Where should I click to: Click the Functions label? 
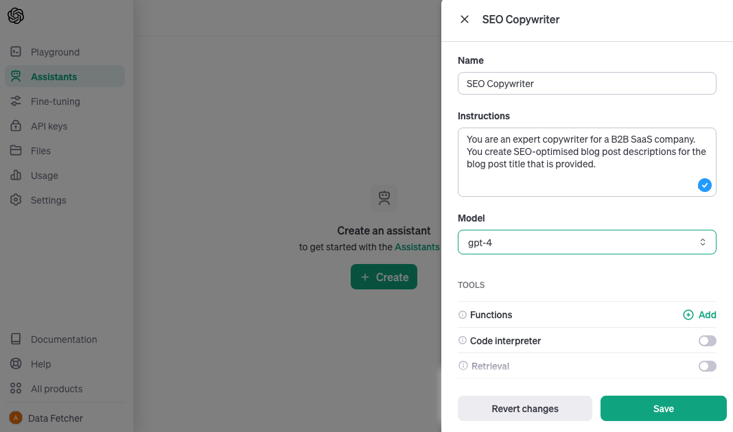pyautogui.click(x=491, y=315)
